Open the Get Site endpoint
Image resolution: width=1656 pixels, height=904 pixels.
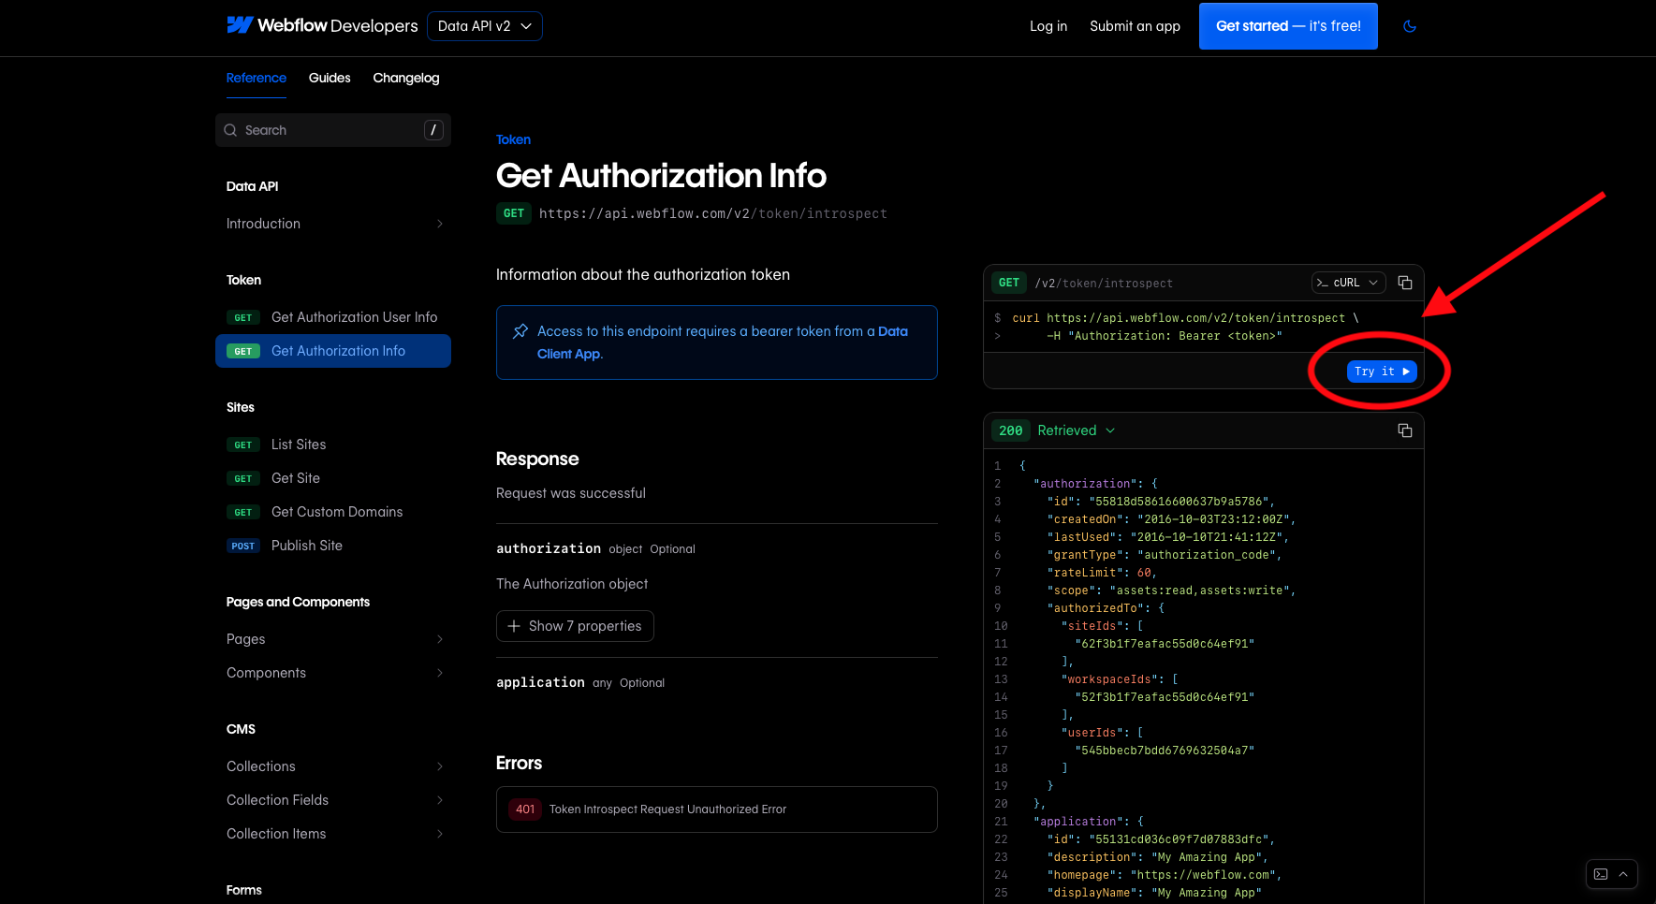[333, 478]
